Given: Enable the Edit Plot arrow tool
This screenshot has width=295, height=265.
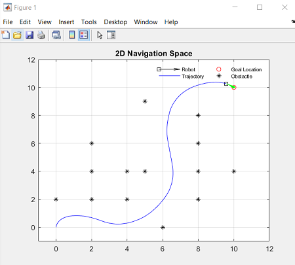Looking at the screenshot, I should coord(100,35).
